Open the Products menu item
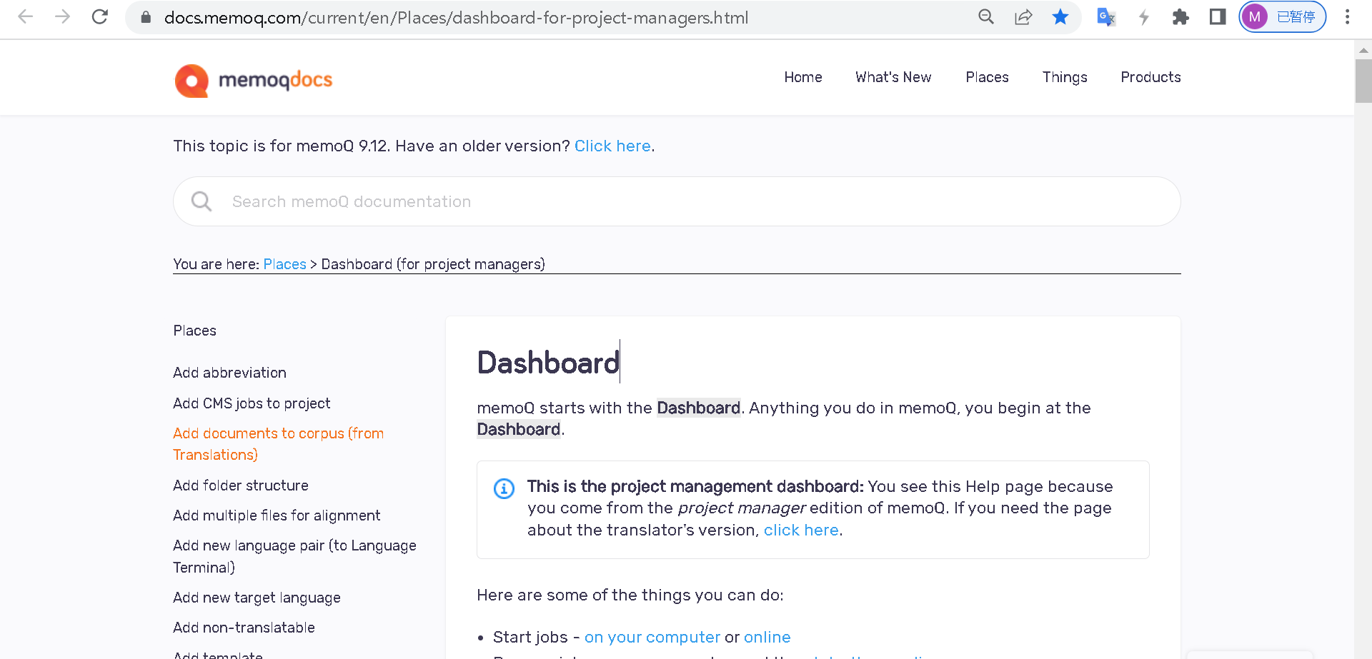Image resolution: width=1372 pixels, height=659 pixels. pos(1150,77)
